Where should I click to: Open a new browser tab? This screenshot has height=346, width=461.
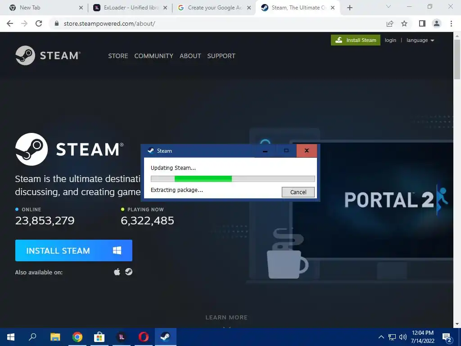[x=349, y=8]
